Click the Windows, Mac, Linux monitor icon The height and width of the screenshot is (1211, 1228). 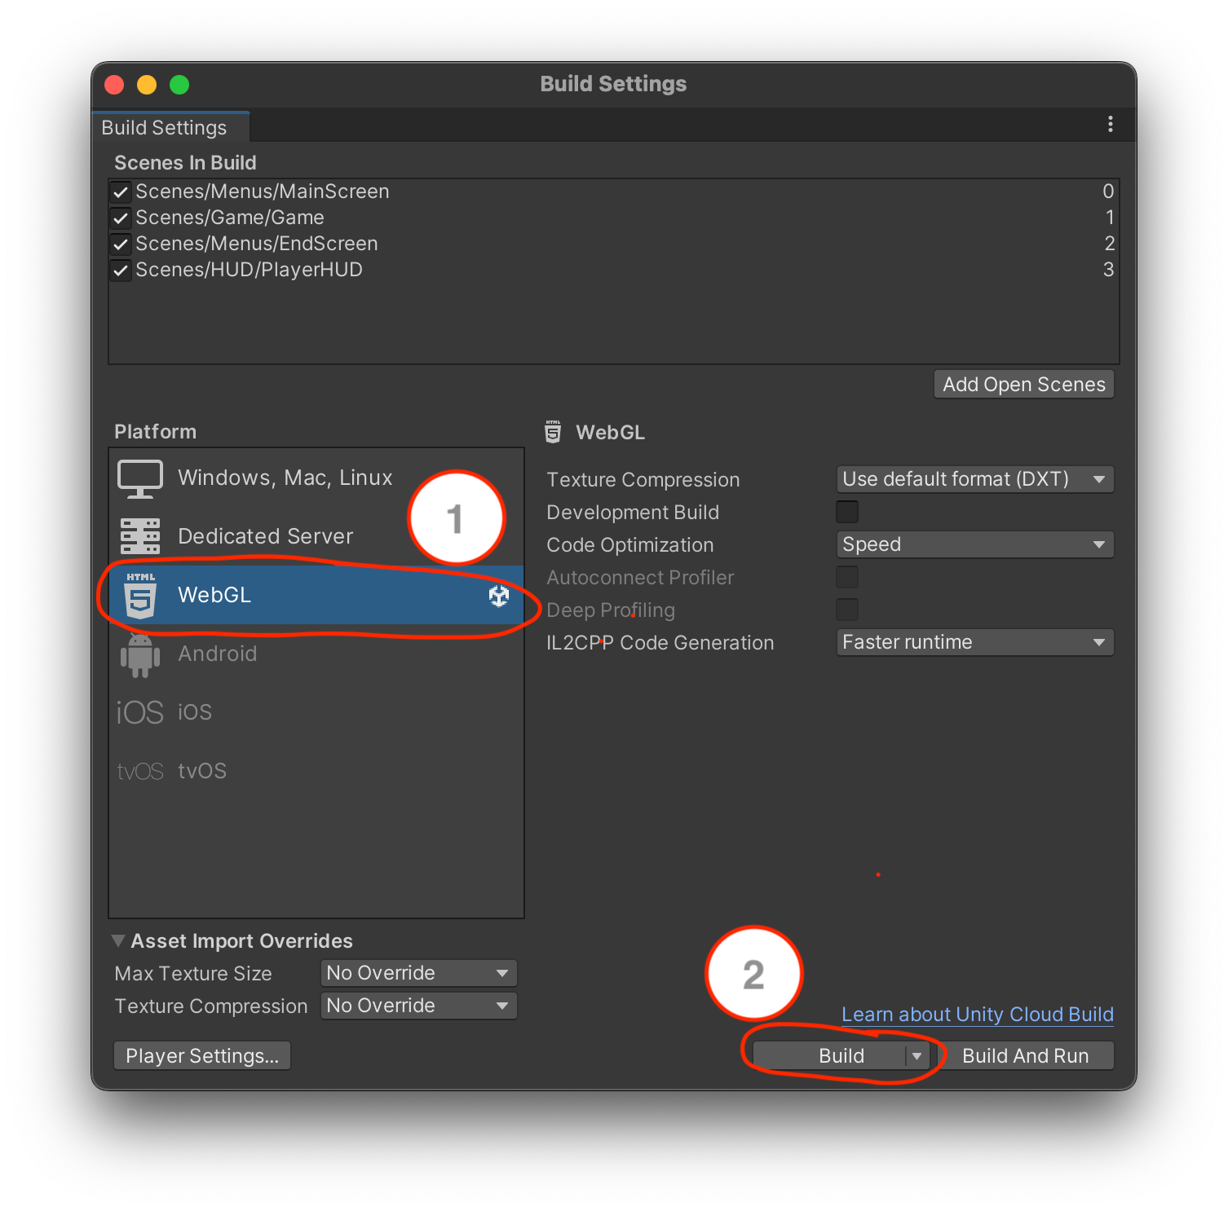click(x=140, y=478)
